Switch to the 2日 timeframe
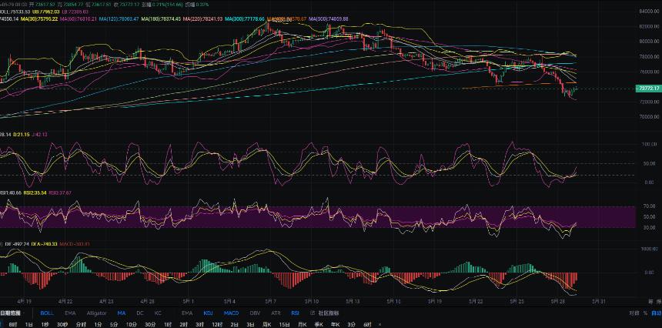The width and height of the screenshot is (662, 328). (234, 324)
